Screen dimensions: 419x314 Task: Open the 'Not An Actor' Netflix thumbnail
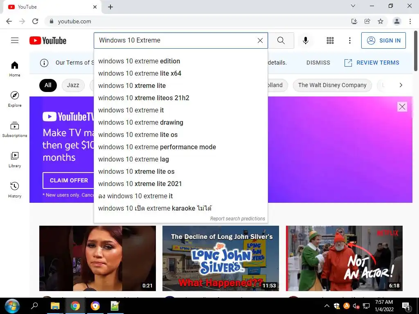tap(344, 258)
